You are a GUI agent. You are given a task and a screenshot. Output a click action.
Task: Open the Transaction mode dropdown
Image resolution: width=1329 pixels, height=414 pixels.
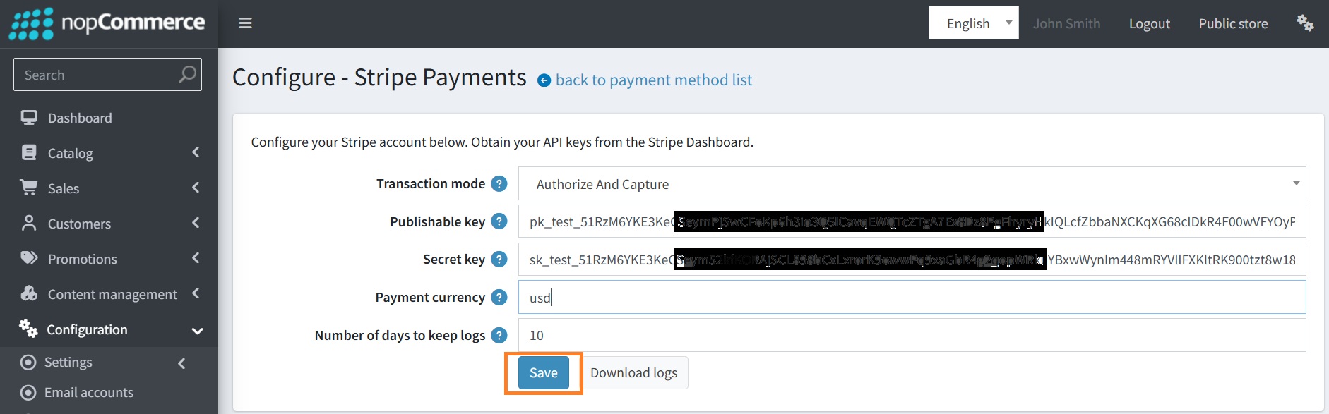click(x=912, y=183)
